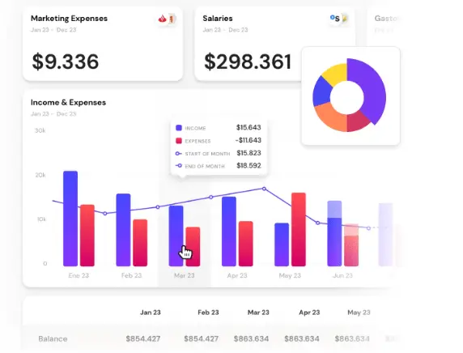Click the End of Month line marker in tooltip

[178, 166]
